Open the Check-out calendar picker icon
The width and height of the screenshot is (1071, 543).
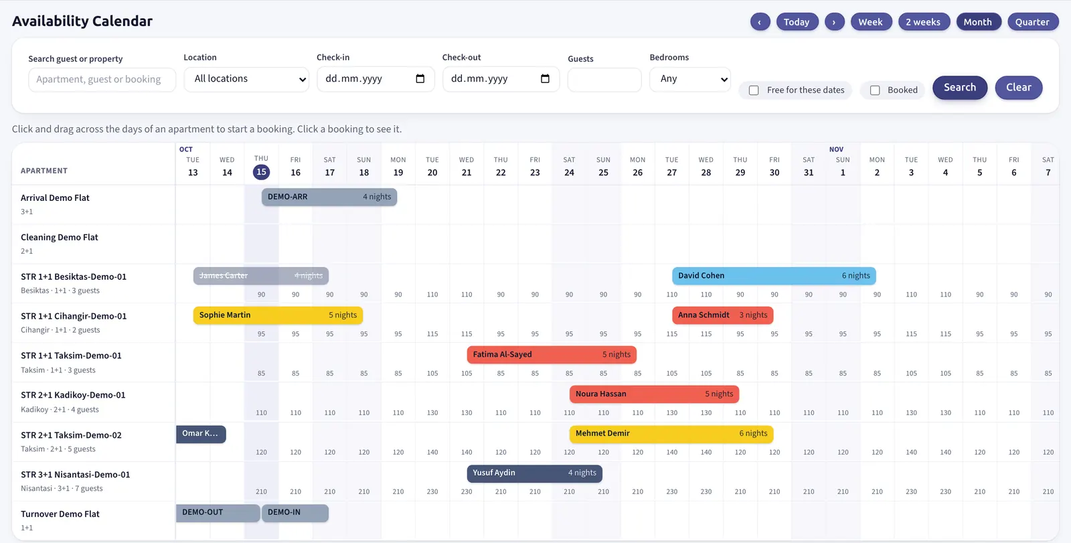[545, 79]
